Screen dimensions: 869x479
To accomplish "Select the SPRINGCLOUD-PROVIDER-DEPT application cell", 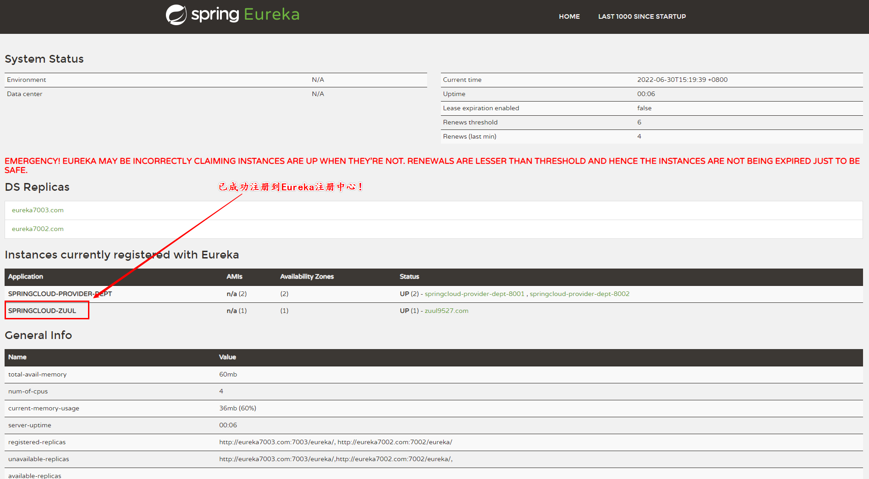I will click(60, 294).
